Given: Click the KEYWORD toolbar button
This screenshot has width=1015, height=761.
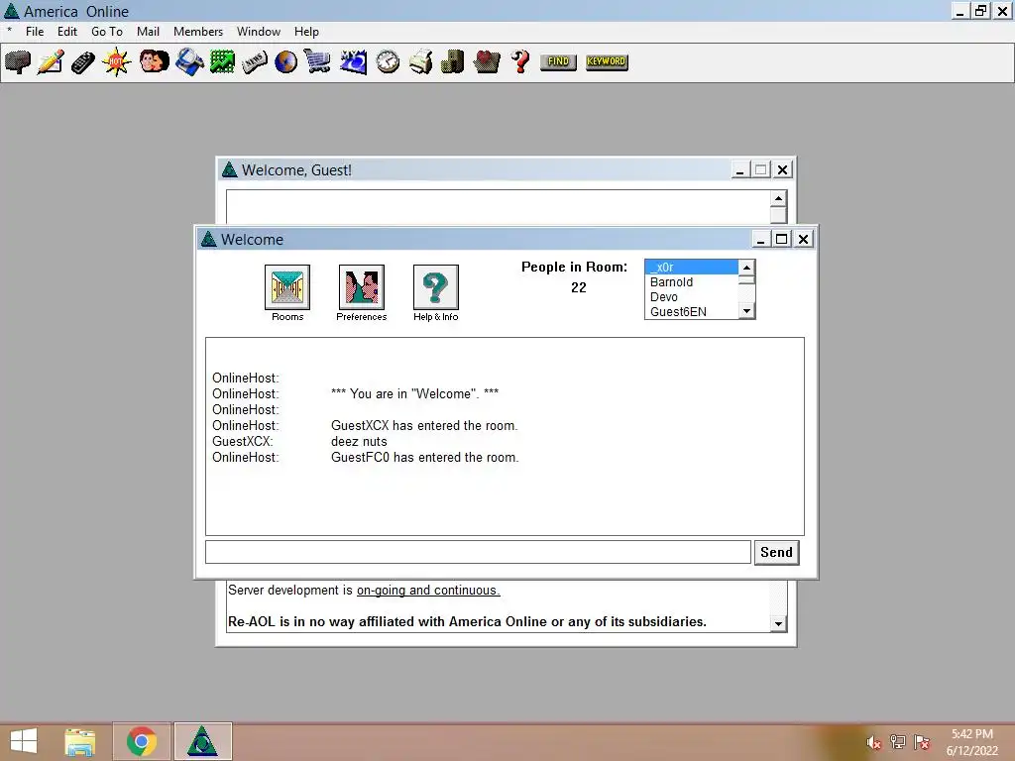Looking at the screenshot, I should pyautogui.click(x=607, y=62).
